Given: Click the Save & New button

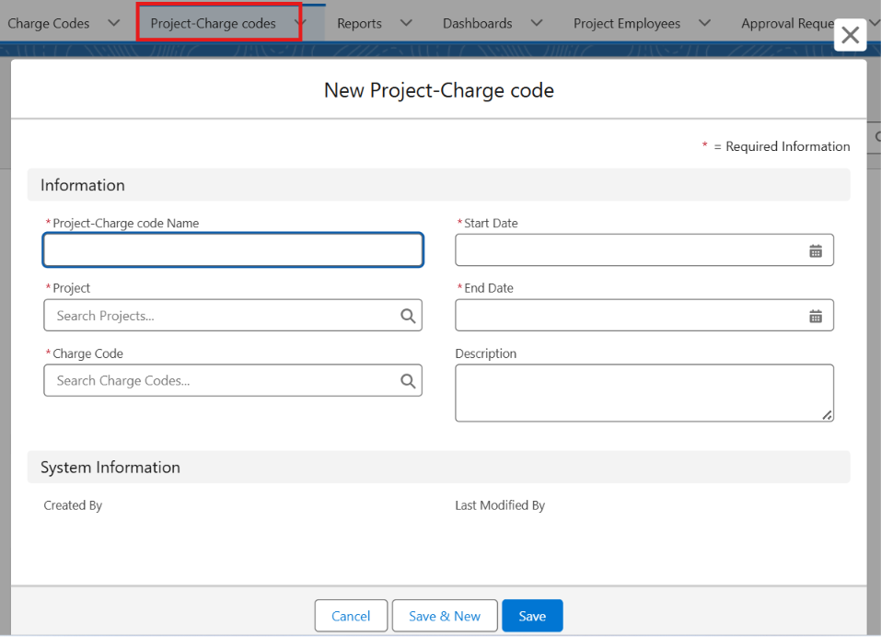Looking at the screenshot, I should [x=445, y=616].
